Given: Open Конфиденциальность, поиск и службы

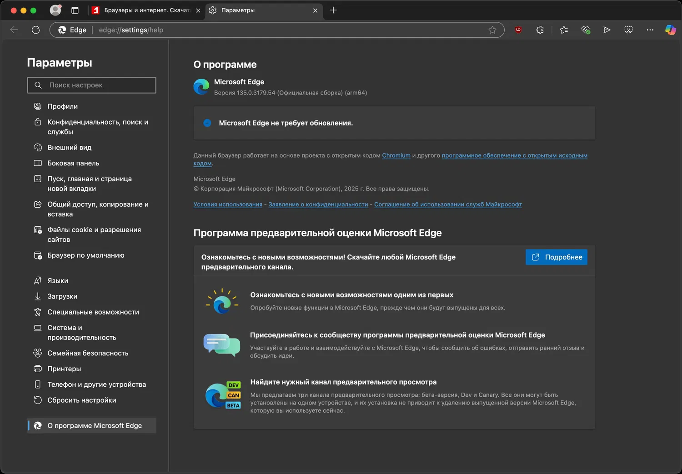Looking at the screenshot, I should (x=91, y=127).
